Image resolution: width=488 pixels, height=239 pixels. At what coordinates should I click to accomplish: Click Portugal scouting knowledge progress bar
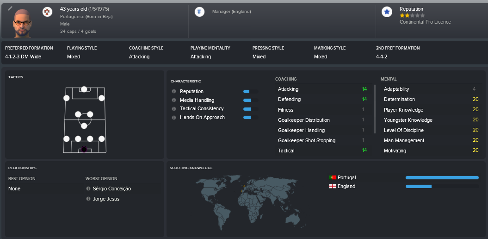point(442,177)
